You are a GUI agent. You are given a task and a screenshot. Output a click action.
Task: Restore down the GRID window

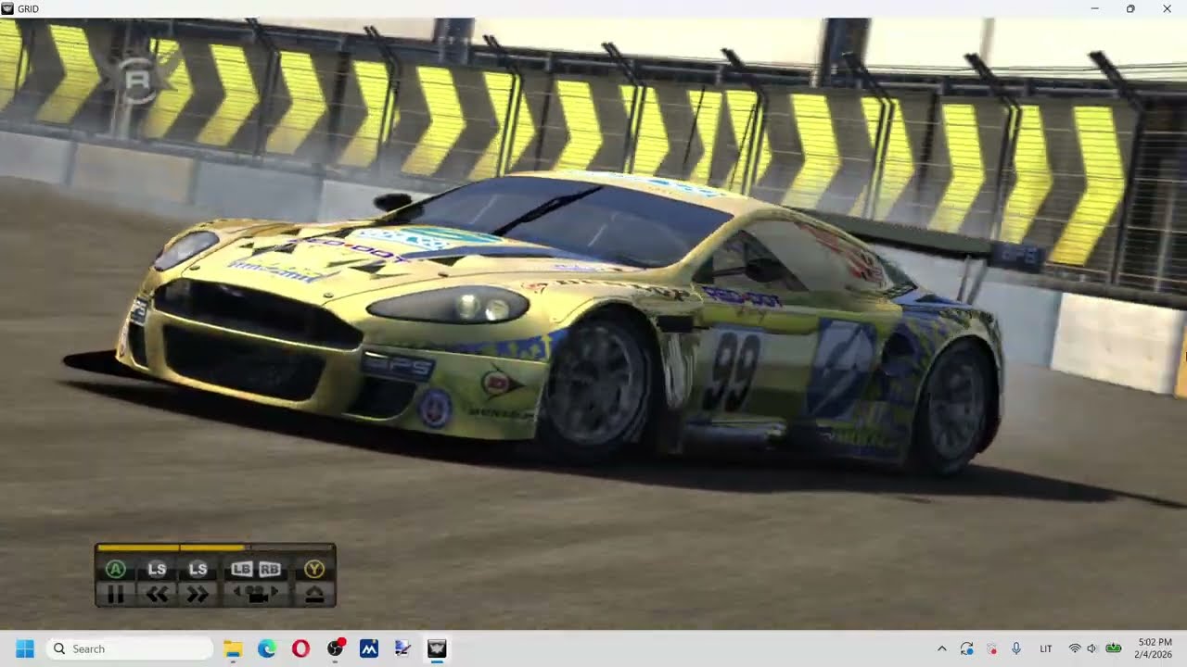click(x=1130, y=8)
